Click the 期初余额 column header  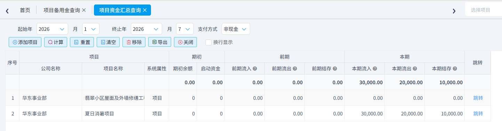(x=183, y=69)
